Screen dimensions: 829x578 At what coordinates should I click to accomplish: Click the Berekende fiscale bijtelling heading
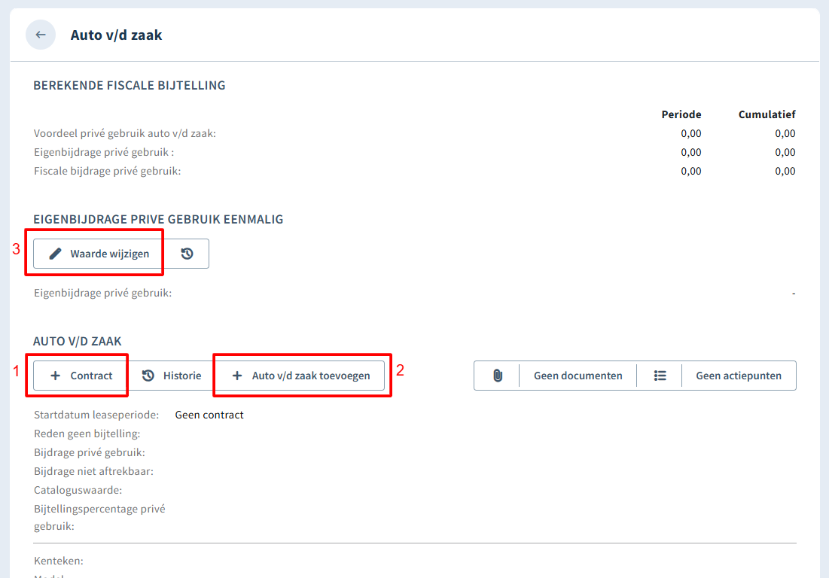[x=130, y=86]
